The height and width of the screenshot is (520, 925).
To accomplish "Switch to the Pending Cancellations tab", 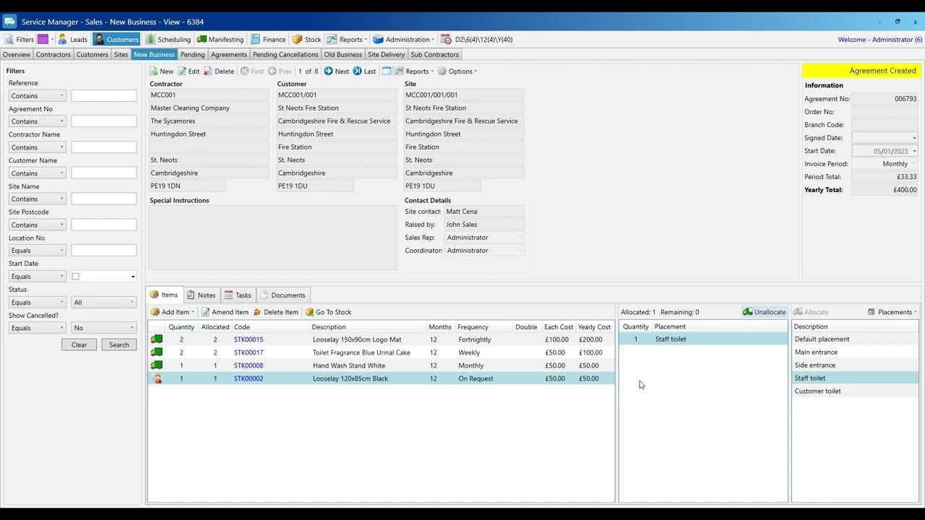I will pyautogui.click(x=285, y=54).
